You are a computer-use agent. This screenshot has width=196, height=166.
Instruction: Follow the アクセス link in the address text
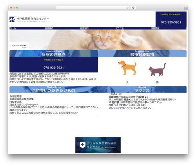click(x=122, y=108)
